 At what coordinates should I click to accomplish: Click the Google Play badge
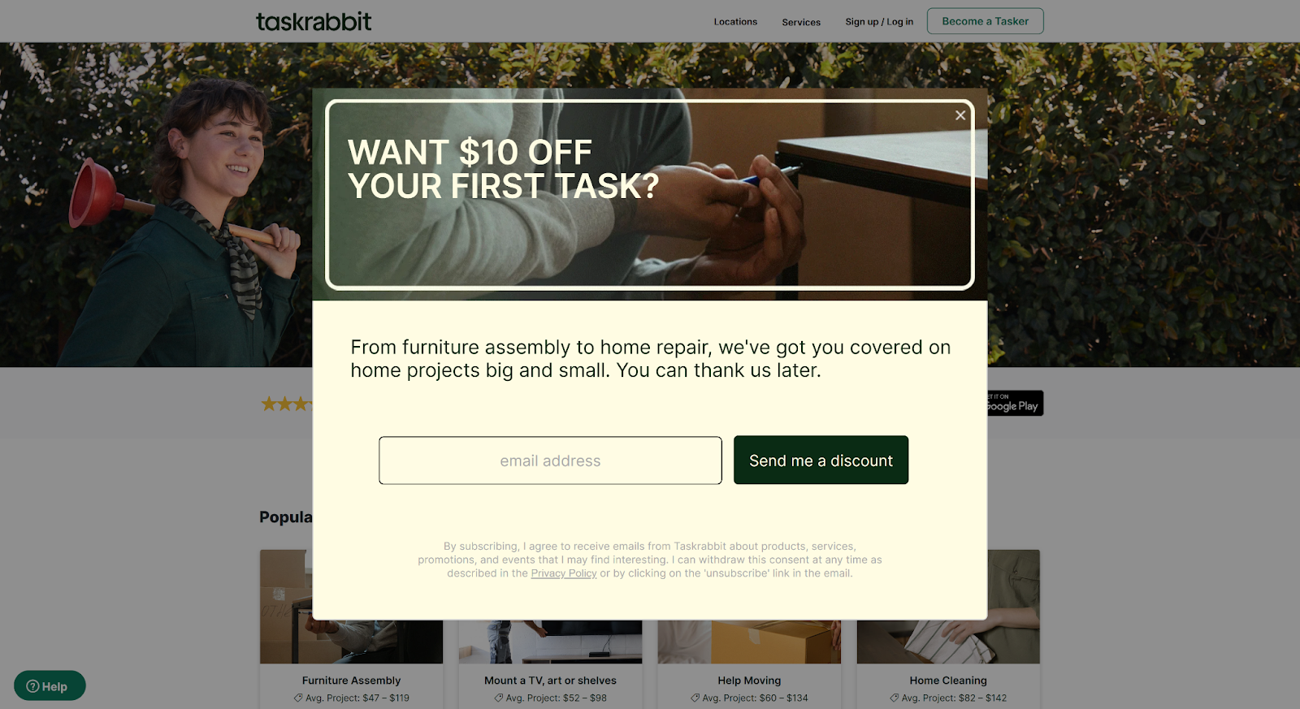(1015, 404)
